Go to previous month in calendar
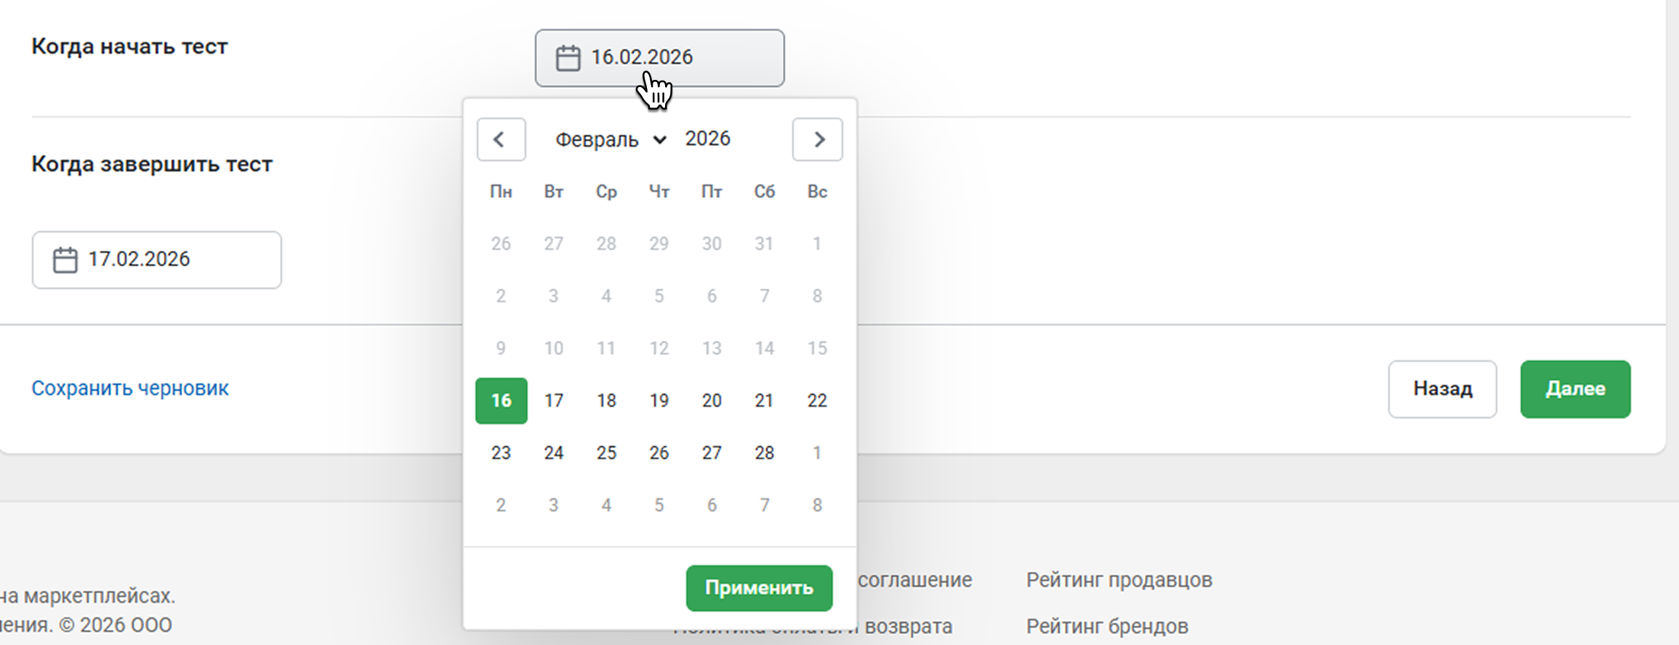Image resolution: width=1679 pixels, height=645 pixels. point(501,139)
